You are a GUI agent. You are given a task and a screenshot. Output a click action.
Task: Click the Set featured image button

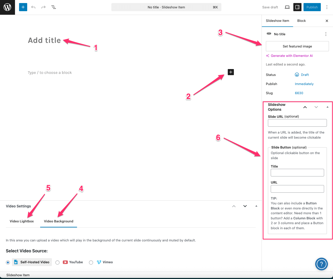click(297, 46)
